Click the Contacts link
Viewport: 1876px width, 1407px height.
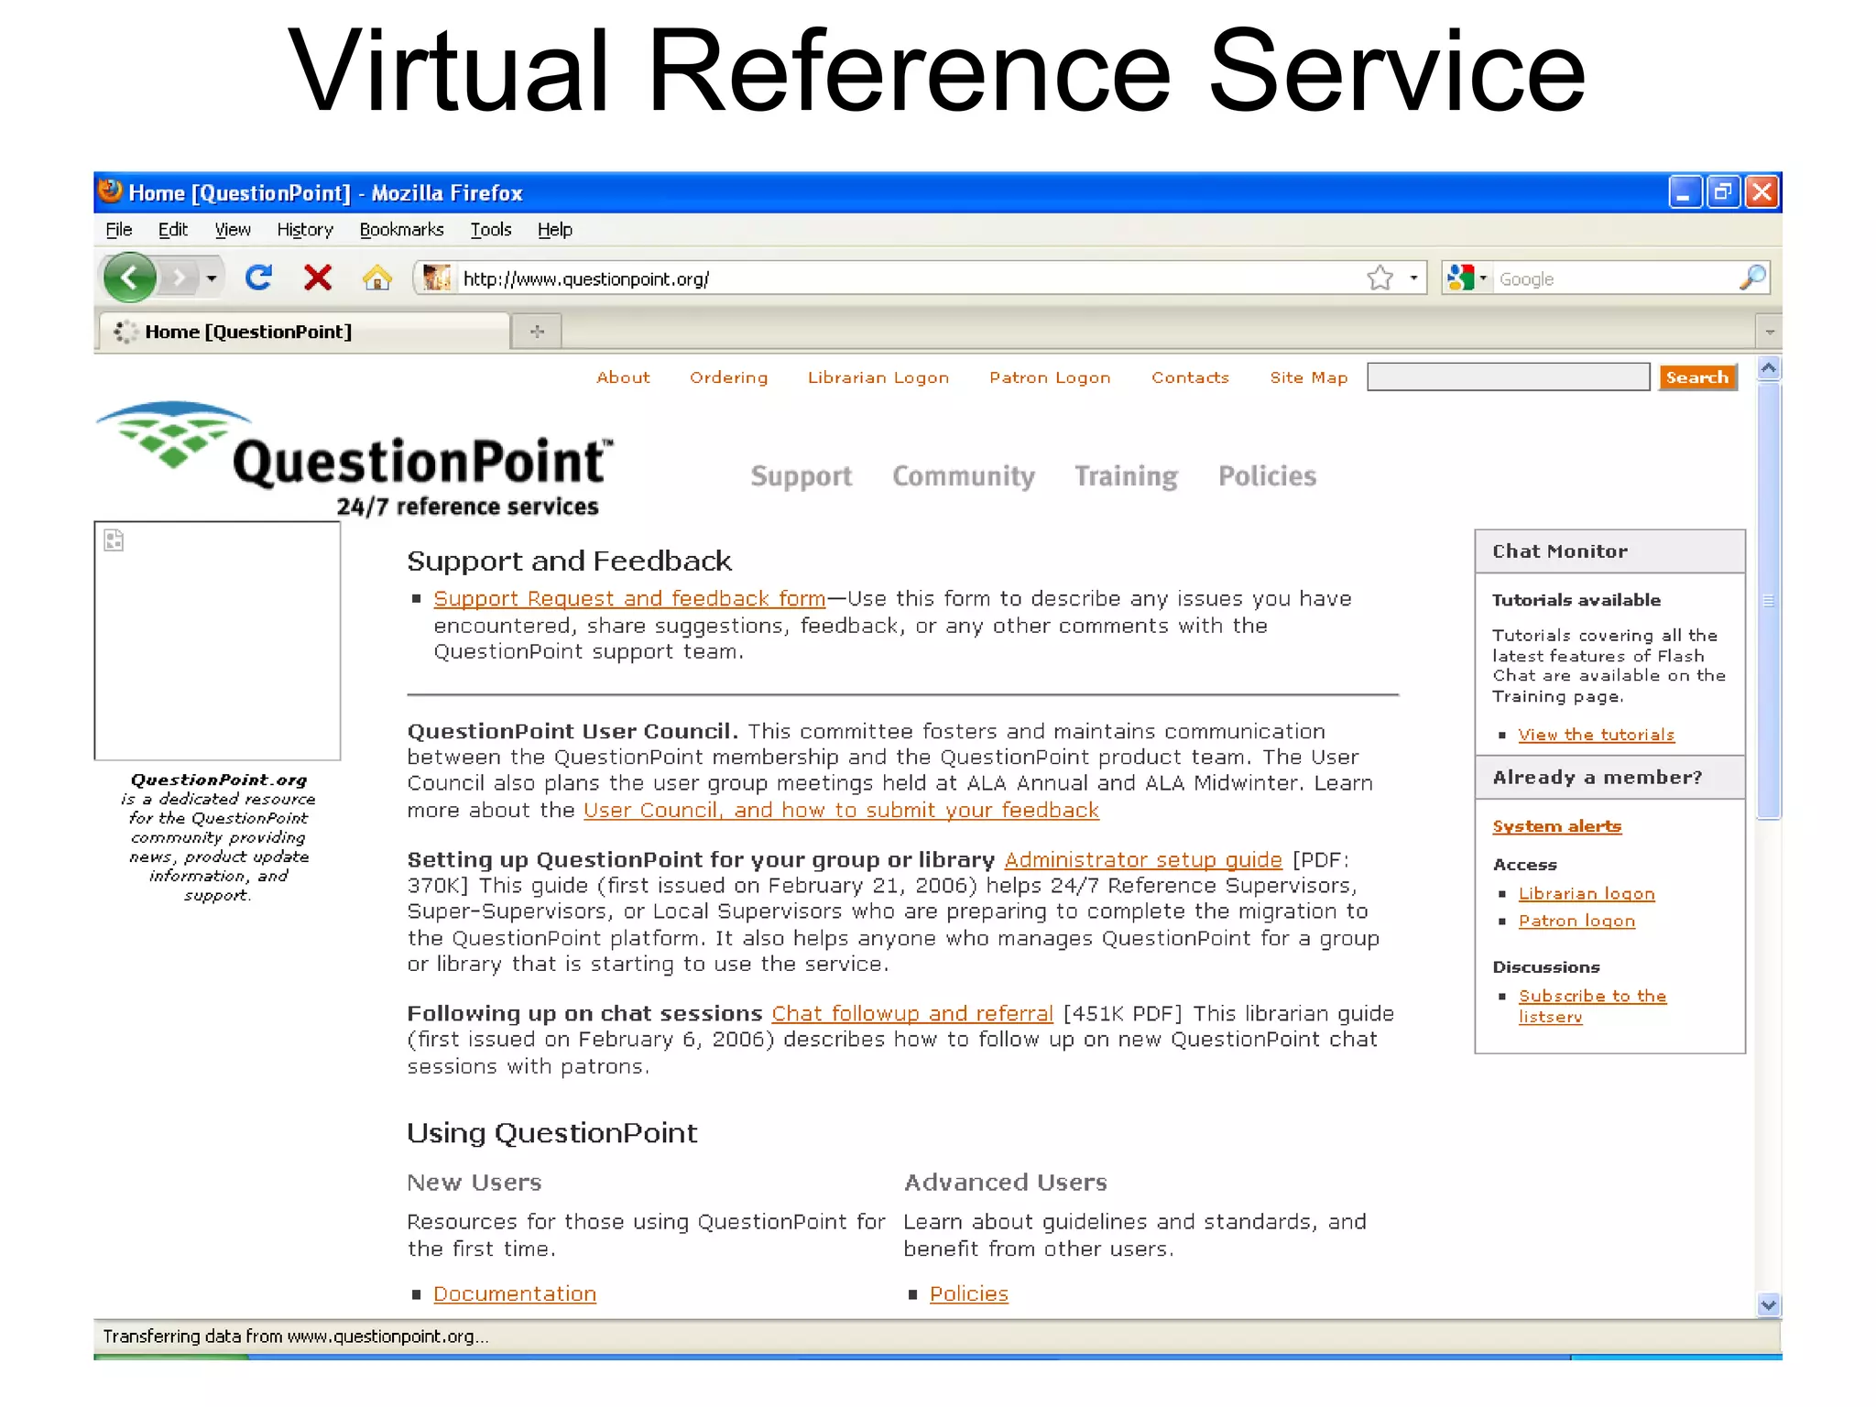(1190, 377)
